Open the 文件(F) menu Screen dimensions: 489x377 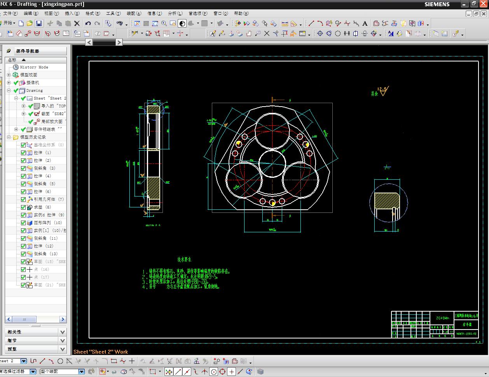[10, 13]
